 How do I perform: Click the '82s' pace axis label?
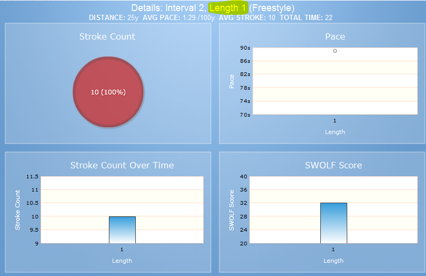pos(245,74)
